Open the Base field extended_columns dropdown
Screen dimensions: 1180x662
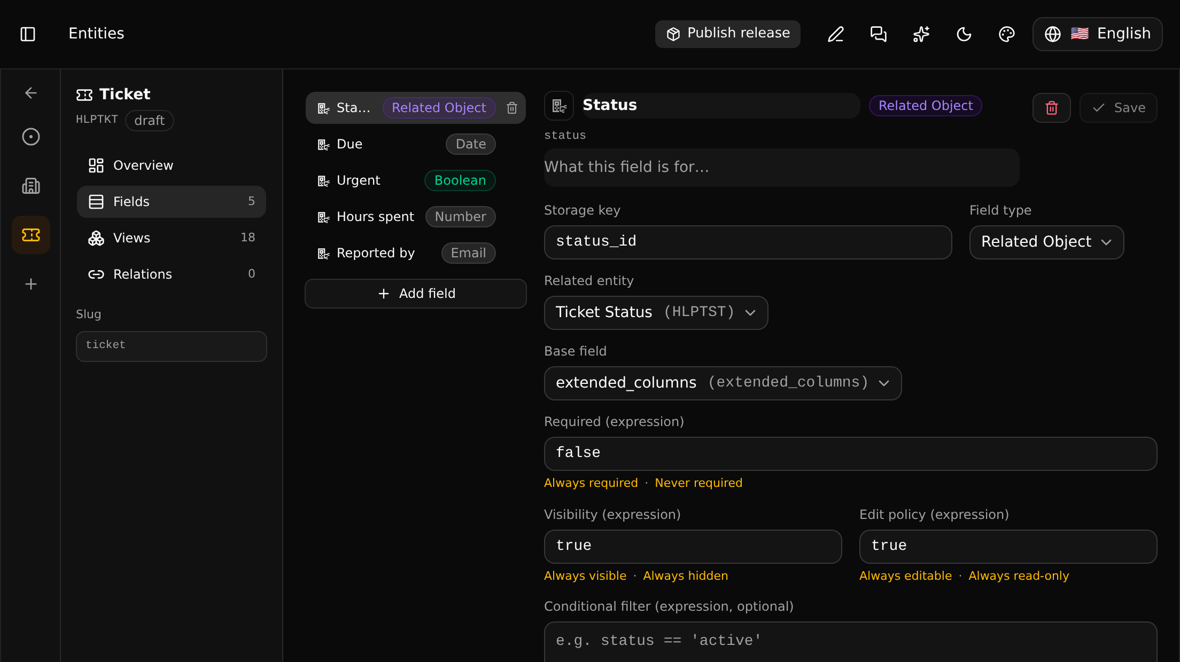coord(723,383)
